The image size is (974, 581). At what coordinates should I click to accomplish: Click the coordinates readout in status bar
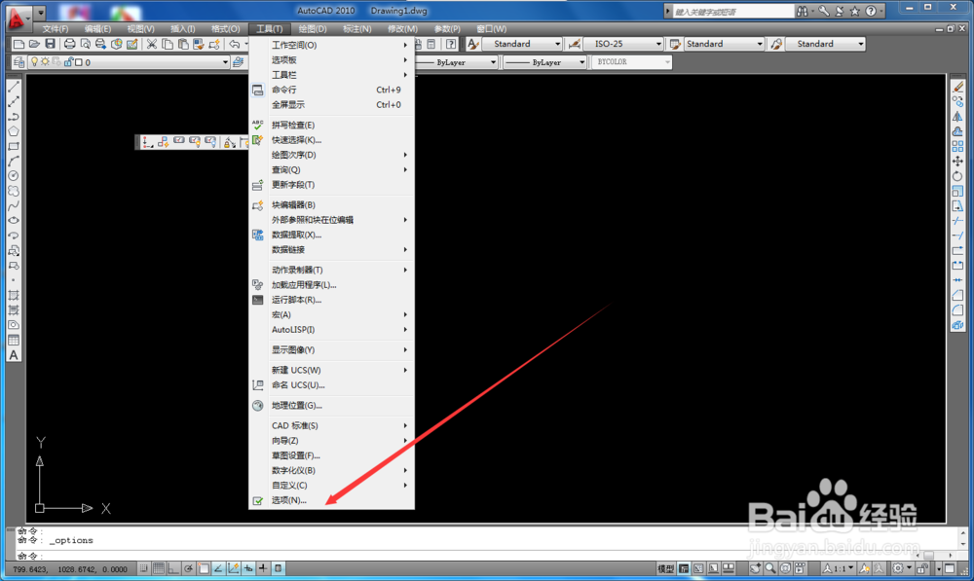click(x=70, y=569)
